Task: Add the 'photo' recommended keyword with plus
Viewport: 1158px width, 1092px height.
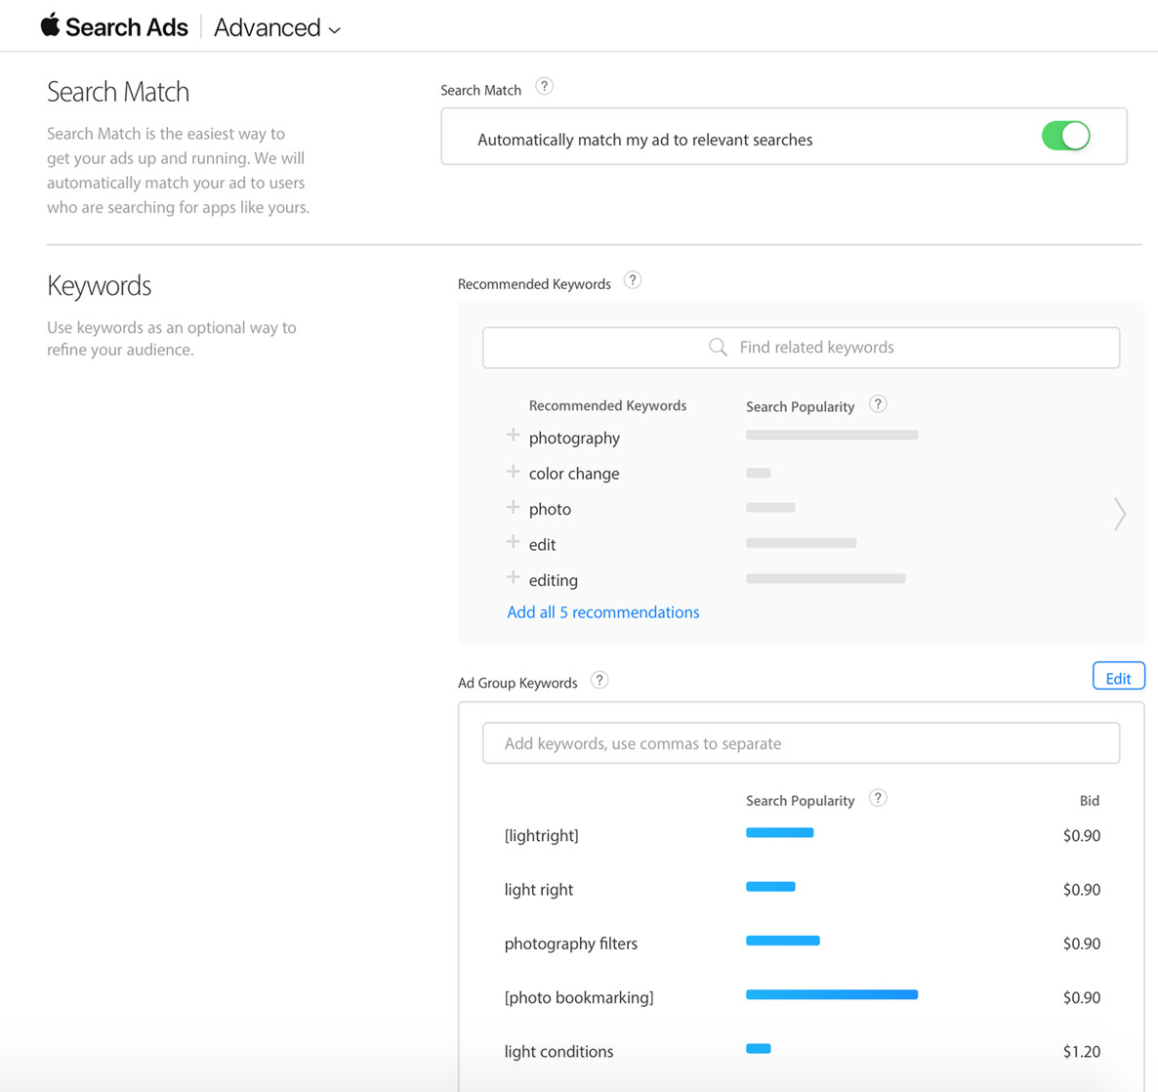Action: click(513, 507)
